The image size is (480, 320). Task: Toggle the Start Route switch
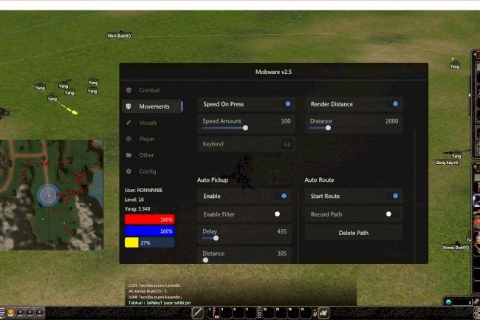point(395,196)
